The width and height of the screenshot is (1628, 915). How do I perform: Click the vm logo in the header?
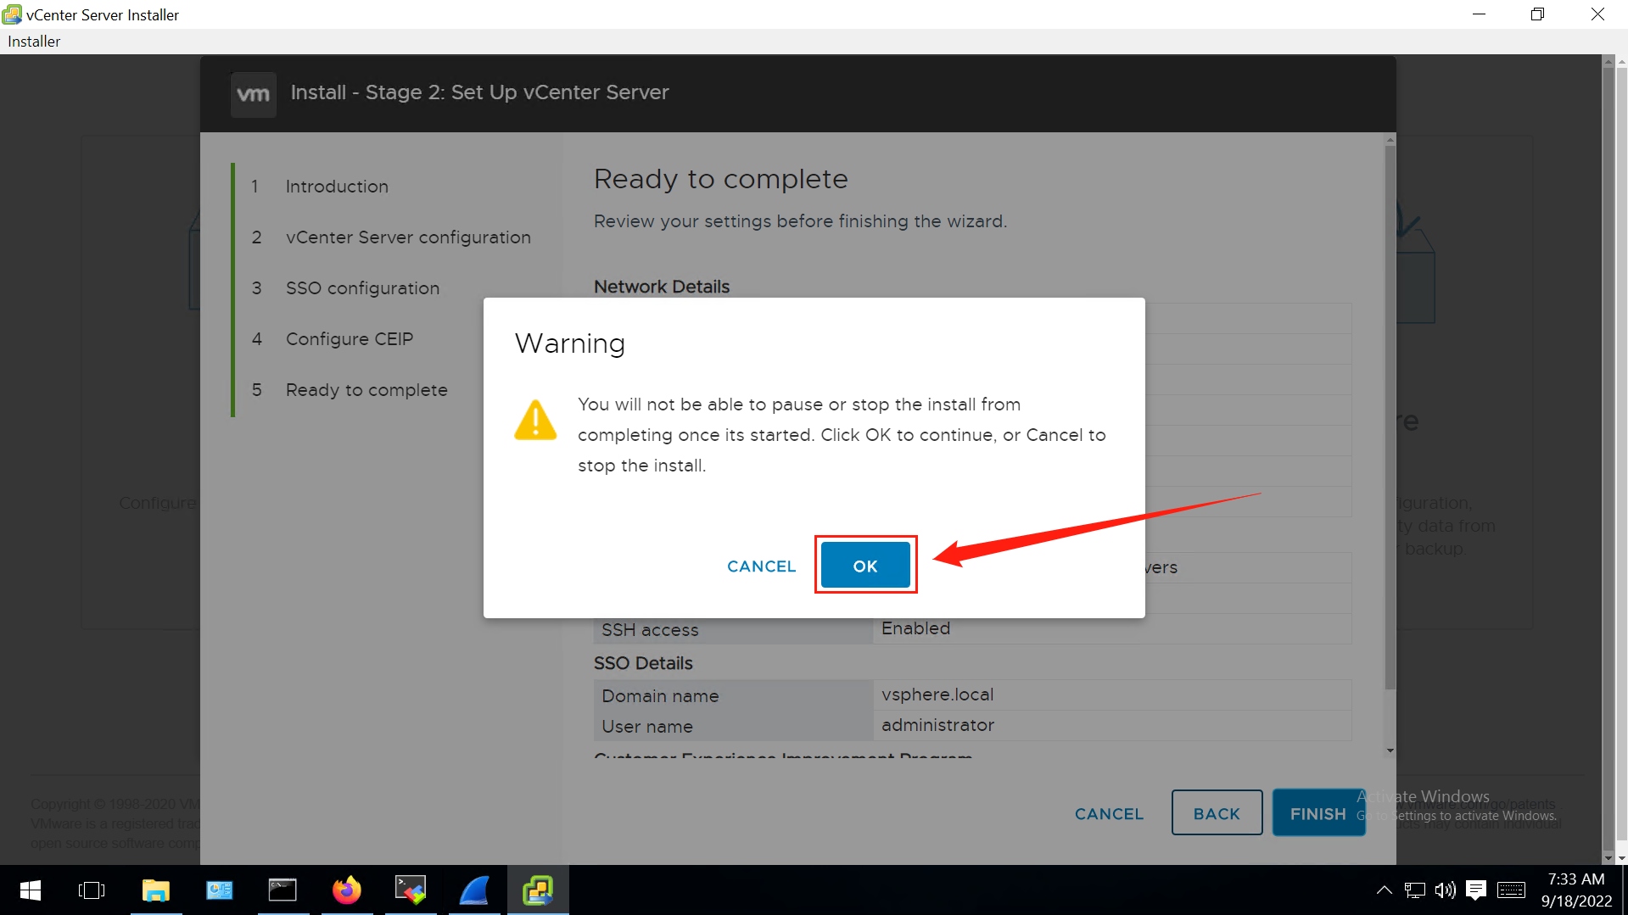(253, 93)
